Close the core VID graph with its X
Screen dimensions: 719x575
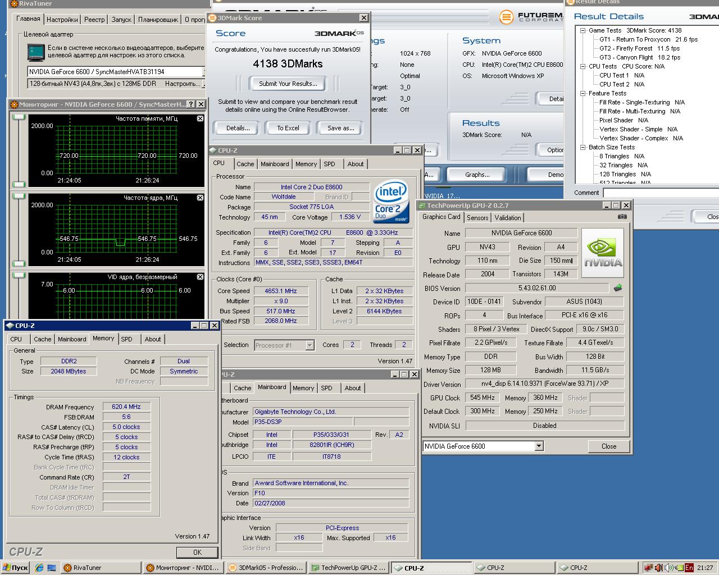[200, 277]
